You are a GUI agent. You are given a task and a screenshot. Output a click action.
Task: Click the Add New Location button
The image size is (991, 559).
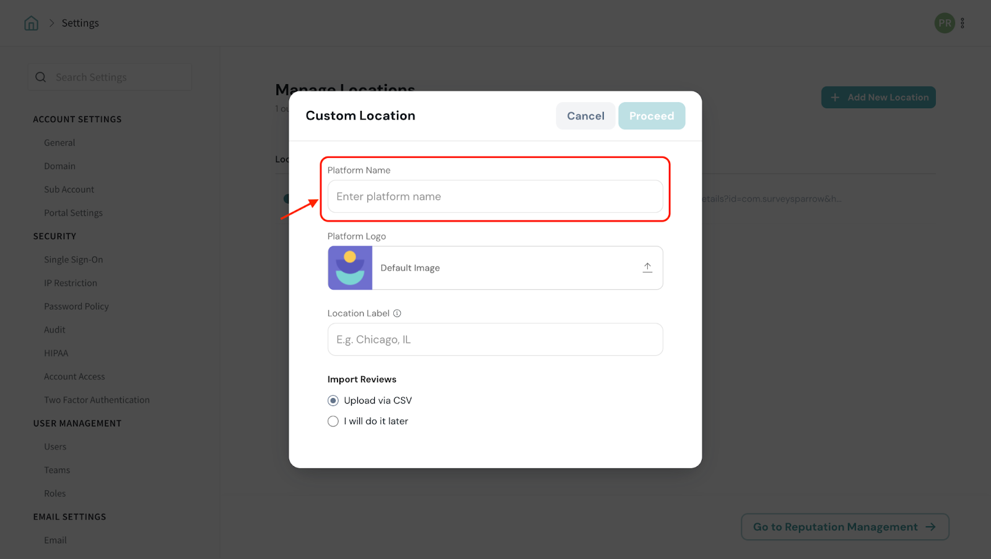(878, 97)
